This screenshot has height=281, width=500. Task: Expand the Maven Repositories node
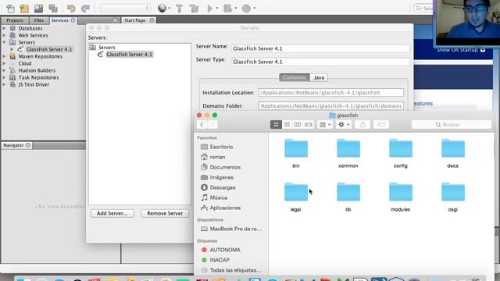(x=4, y=56)
